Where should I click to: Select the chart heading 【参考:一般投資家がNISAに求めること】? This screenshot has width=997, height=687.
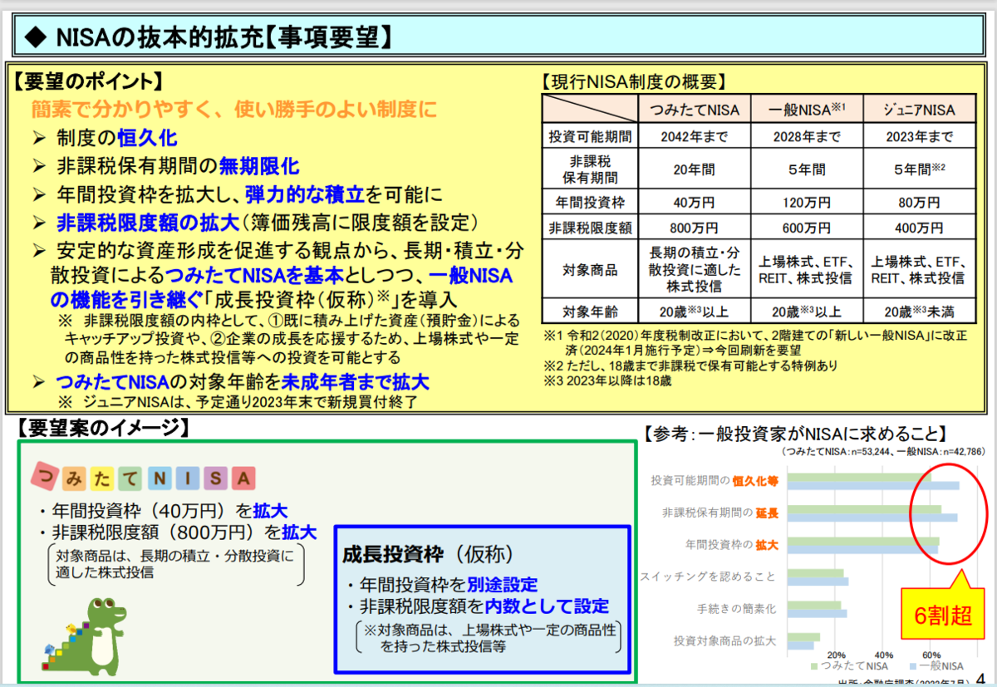pyautogui.click(x=796, y=434)
